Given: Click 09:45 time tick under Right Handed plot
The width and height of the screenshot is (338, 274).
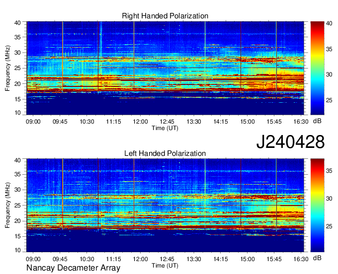Looking at the screenshot, I should pyautogui.click(x=60, y=122).
